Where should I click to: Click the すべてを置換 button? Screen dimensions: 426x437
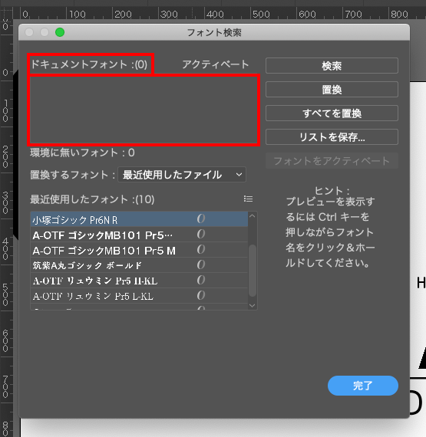point(332,113)
